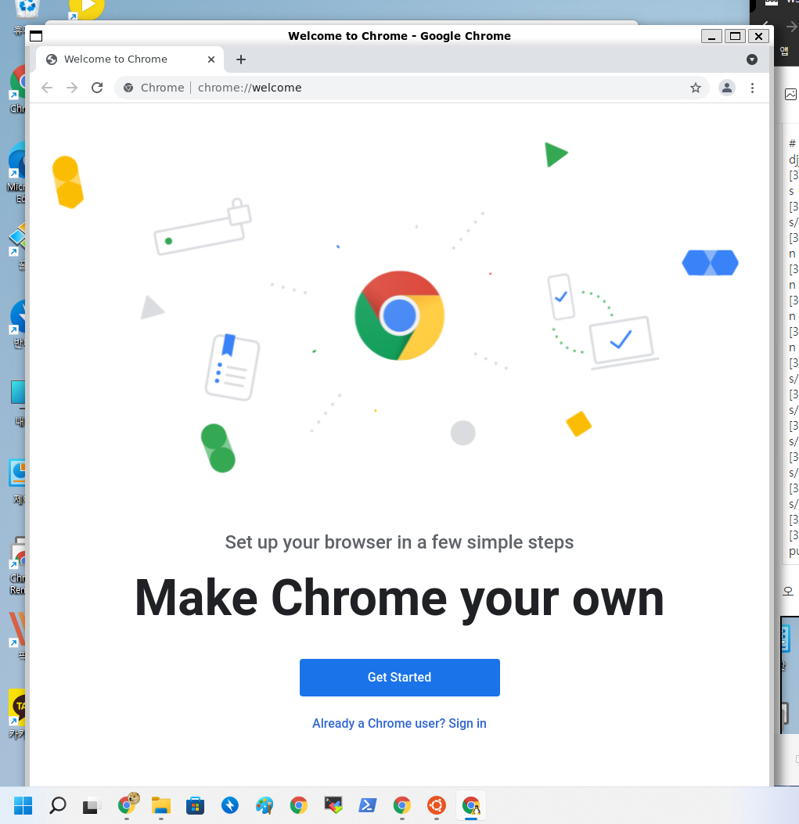The height and width of the screenshot is (824, 799).
Task: Reload the chrome://welcome page
Action: (x=97, y=88)
